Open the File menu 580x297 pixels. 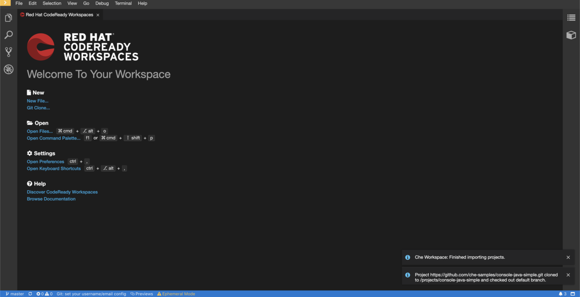pyautogui.click(x=19, y=3)
